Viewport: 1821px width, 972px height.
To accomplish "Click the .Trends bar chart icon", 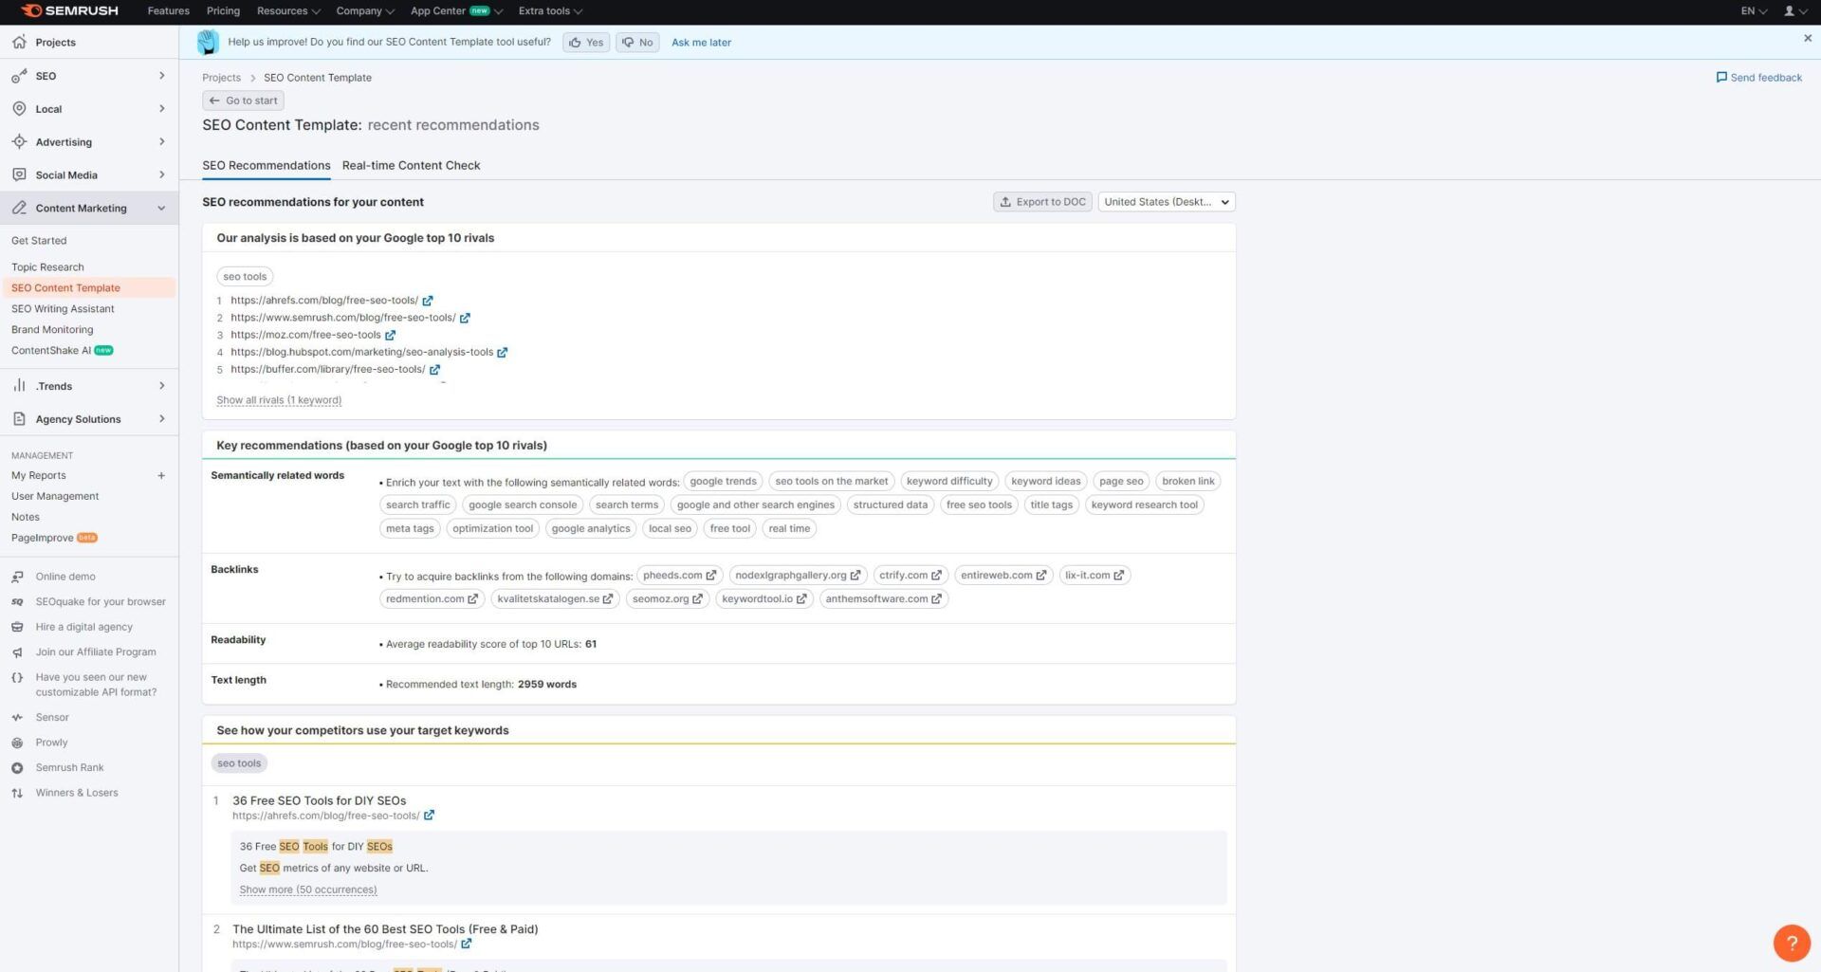I will [x=19, y=386].
